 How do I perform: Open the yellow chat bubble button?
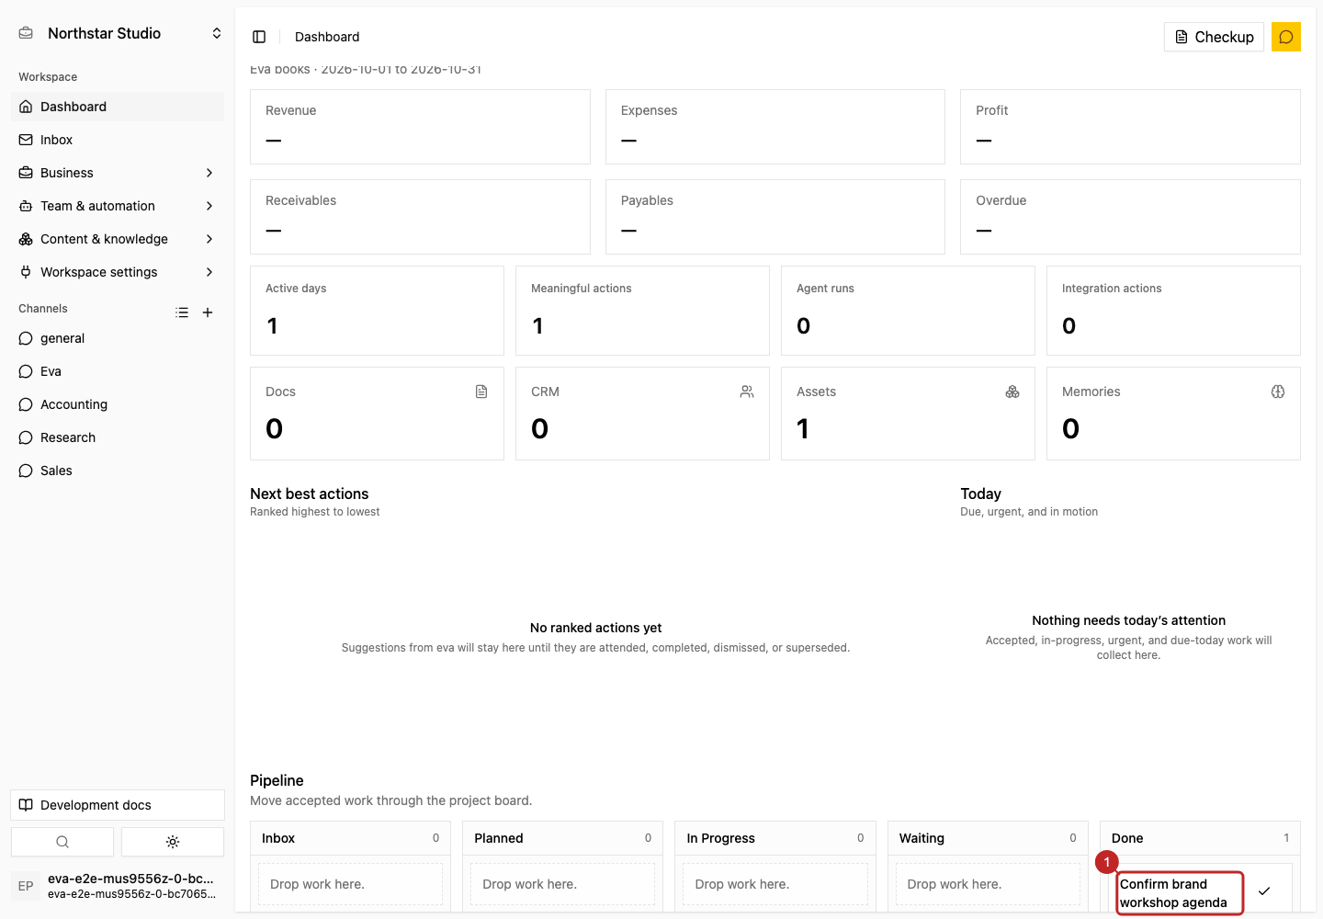pyautogui.click(x=1286, y=37)
